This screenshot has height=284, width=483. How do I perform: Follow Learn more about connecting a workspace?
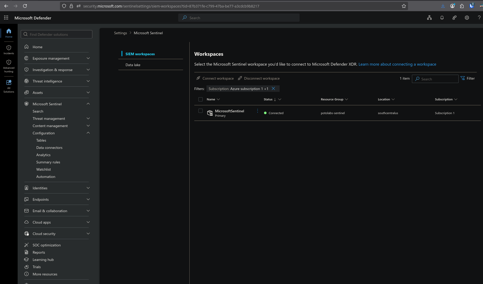pos(397,64)
